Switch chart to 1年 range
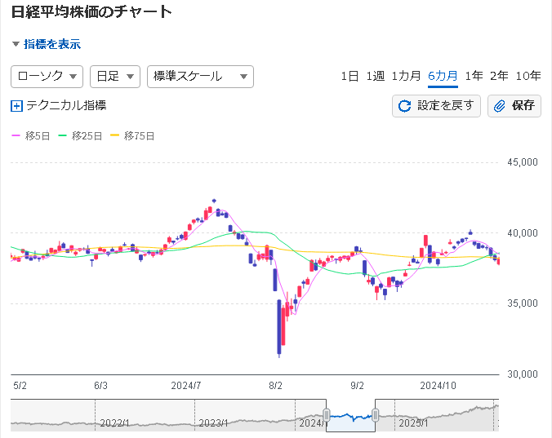Viewport: 552px width, 438px height. [x=474, y=76]
